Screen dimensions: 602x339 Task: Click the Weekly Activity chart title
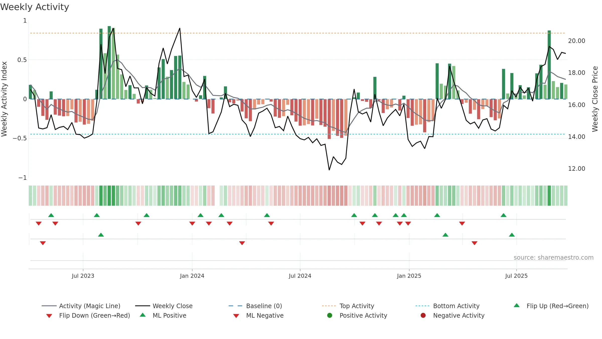tap(35, 7)
